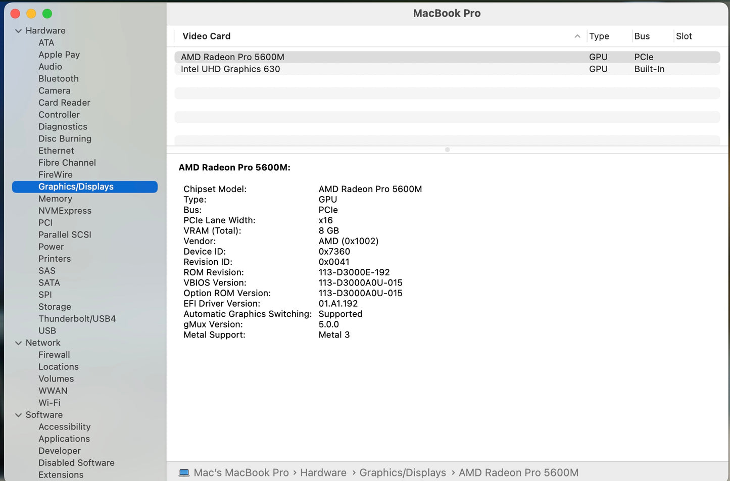Collapse the Hardware section in sidebar

click(x=19, y=31)
